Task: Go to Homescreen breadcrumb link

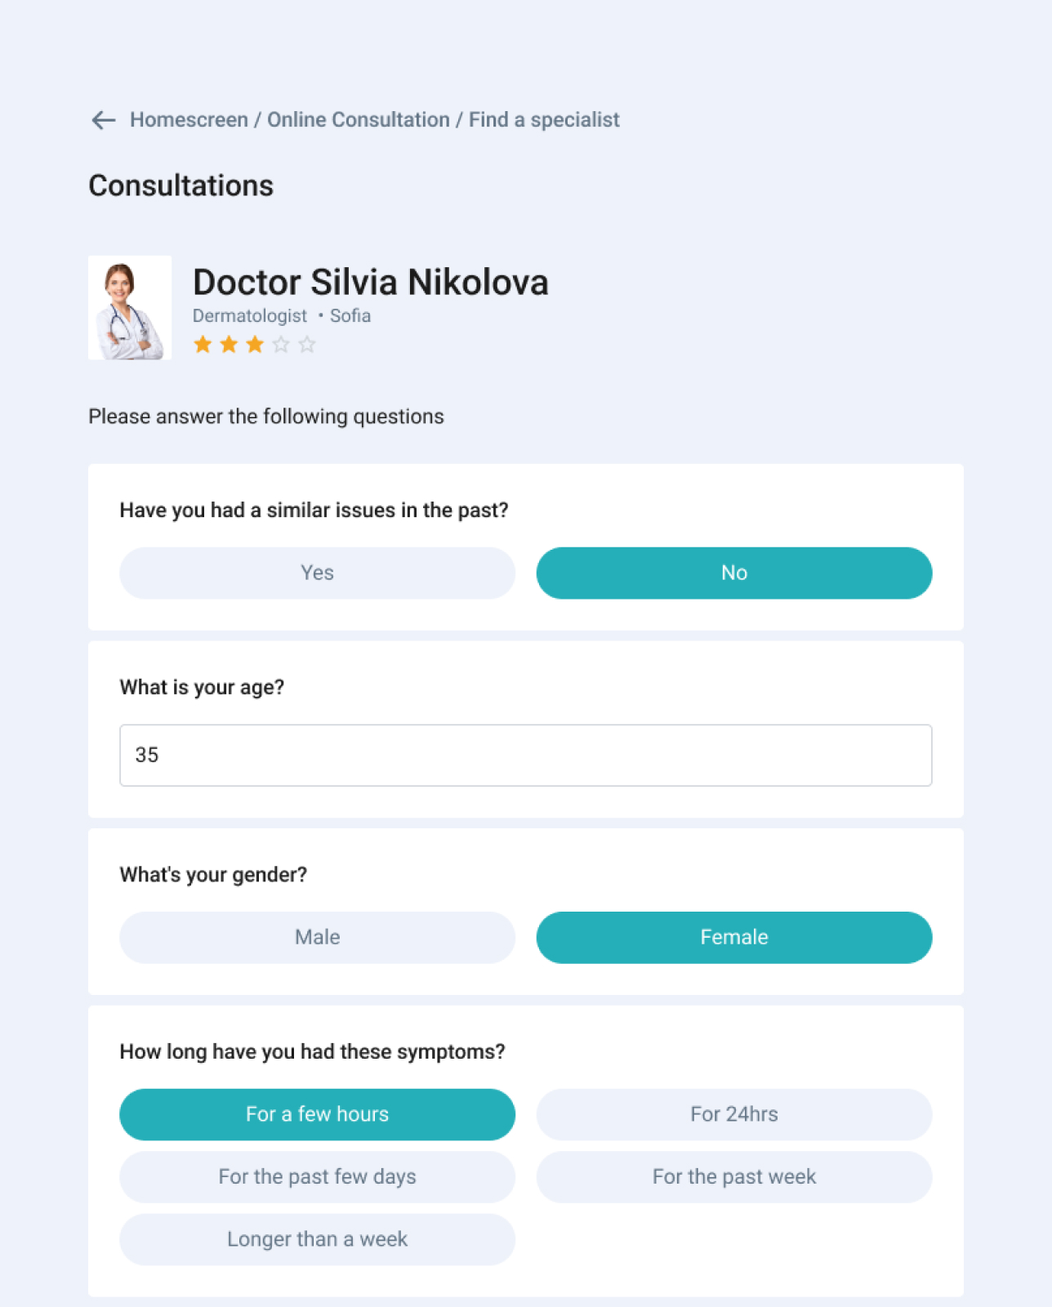Action: pos(189,120)
